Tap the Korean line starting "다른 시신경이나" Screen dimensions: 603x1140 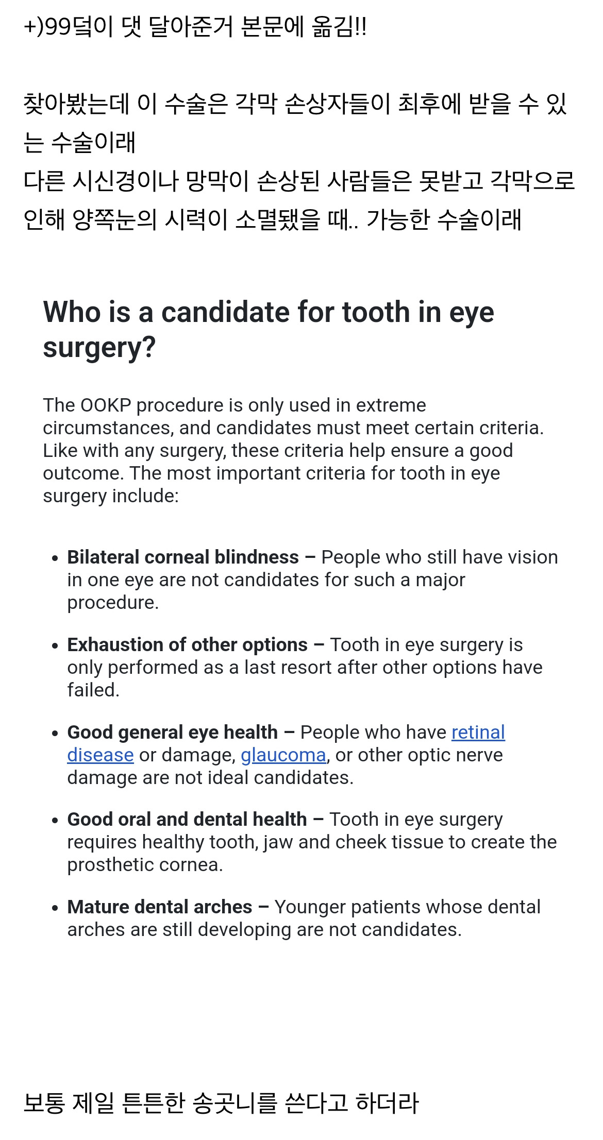(x=299, y=181)
